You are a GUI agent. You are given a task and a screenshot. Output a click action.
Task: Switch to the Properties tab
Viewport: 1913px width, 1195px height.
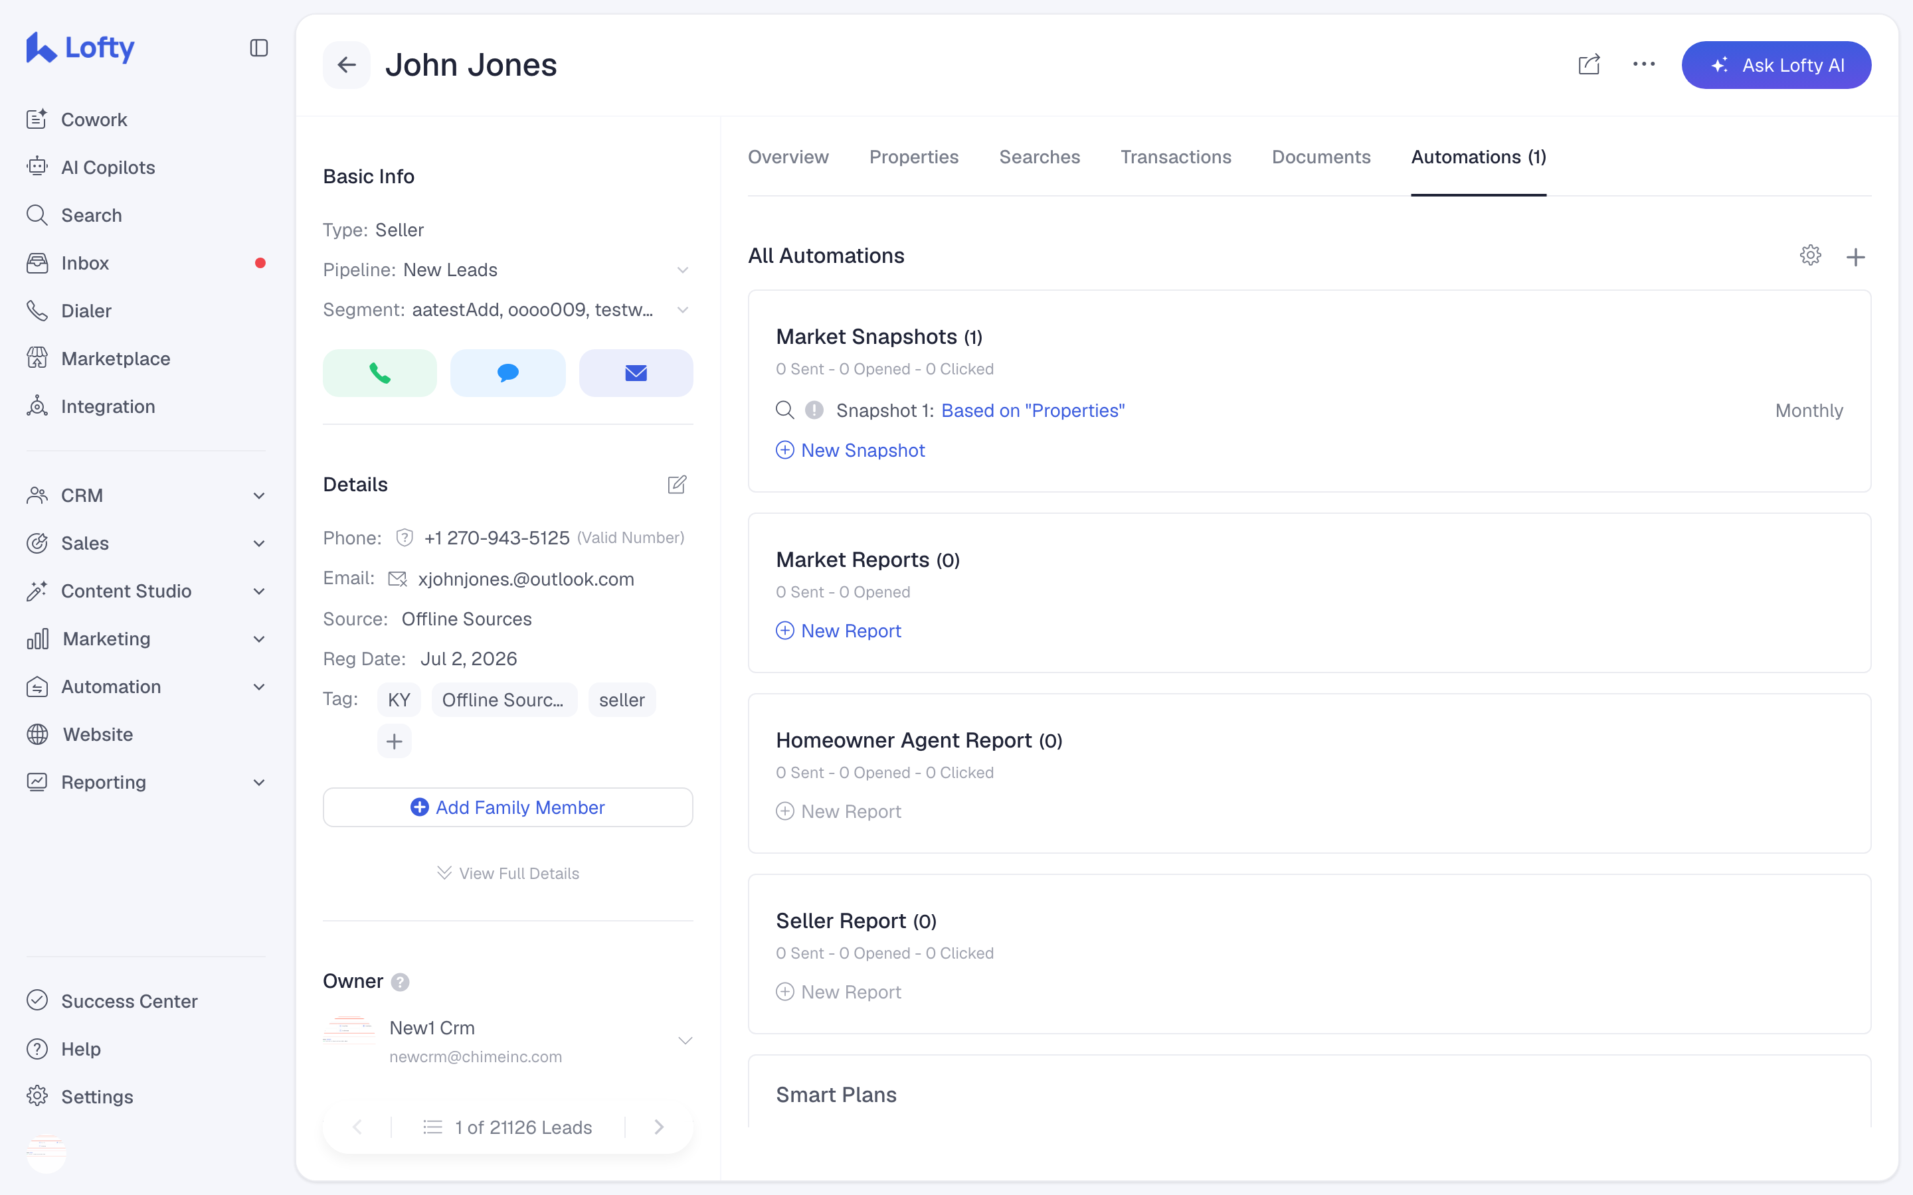tap(913, 157)
